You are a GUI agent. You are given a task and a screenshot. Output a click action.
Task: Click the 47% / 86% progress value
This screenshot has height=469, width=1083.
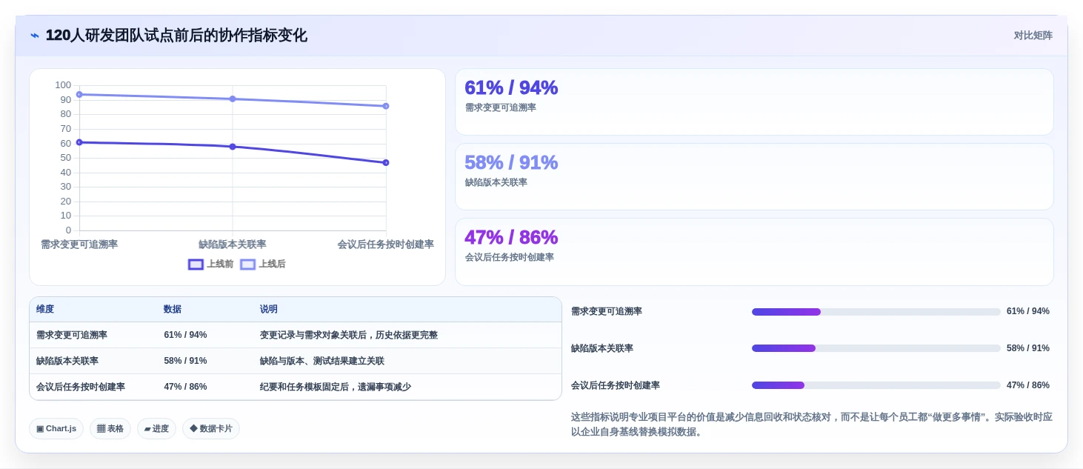click(x=1028, y=385)
